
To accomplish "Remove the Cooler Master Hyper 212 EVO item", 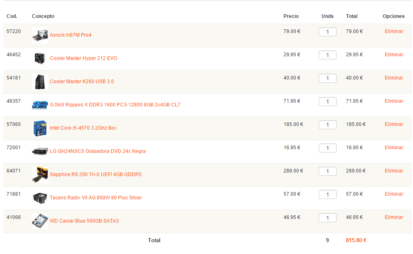I will click(394, 55).
